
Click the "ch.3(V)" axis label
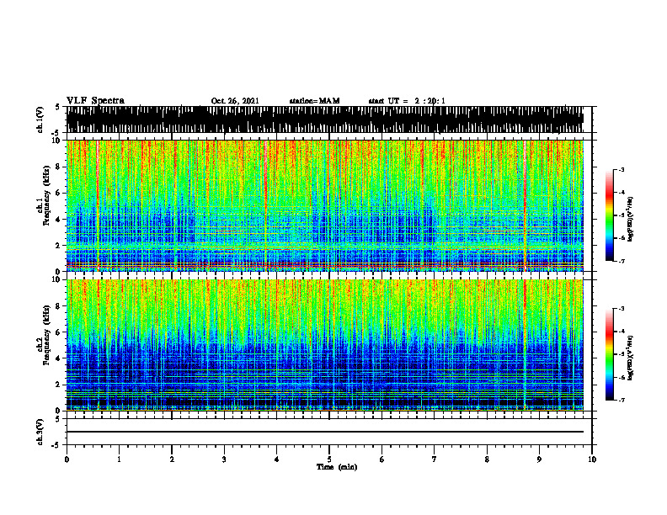click(40, 432)
